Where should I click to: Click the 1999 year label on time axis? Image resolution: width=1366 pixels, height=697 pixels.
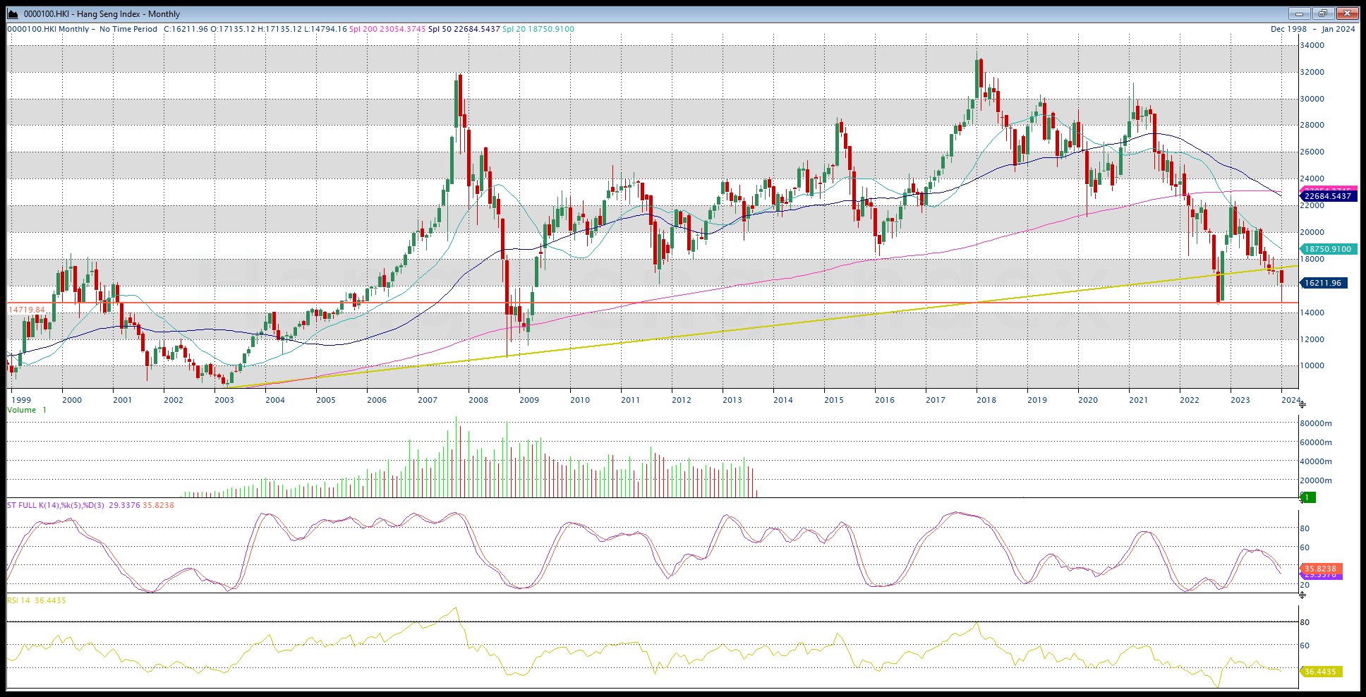[x=21, y=400]
